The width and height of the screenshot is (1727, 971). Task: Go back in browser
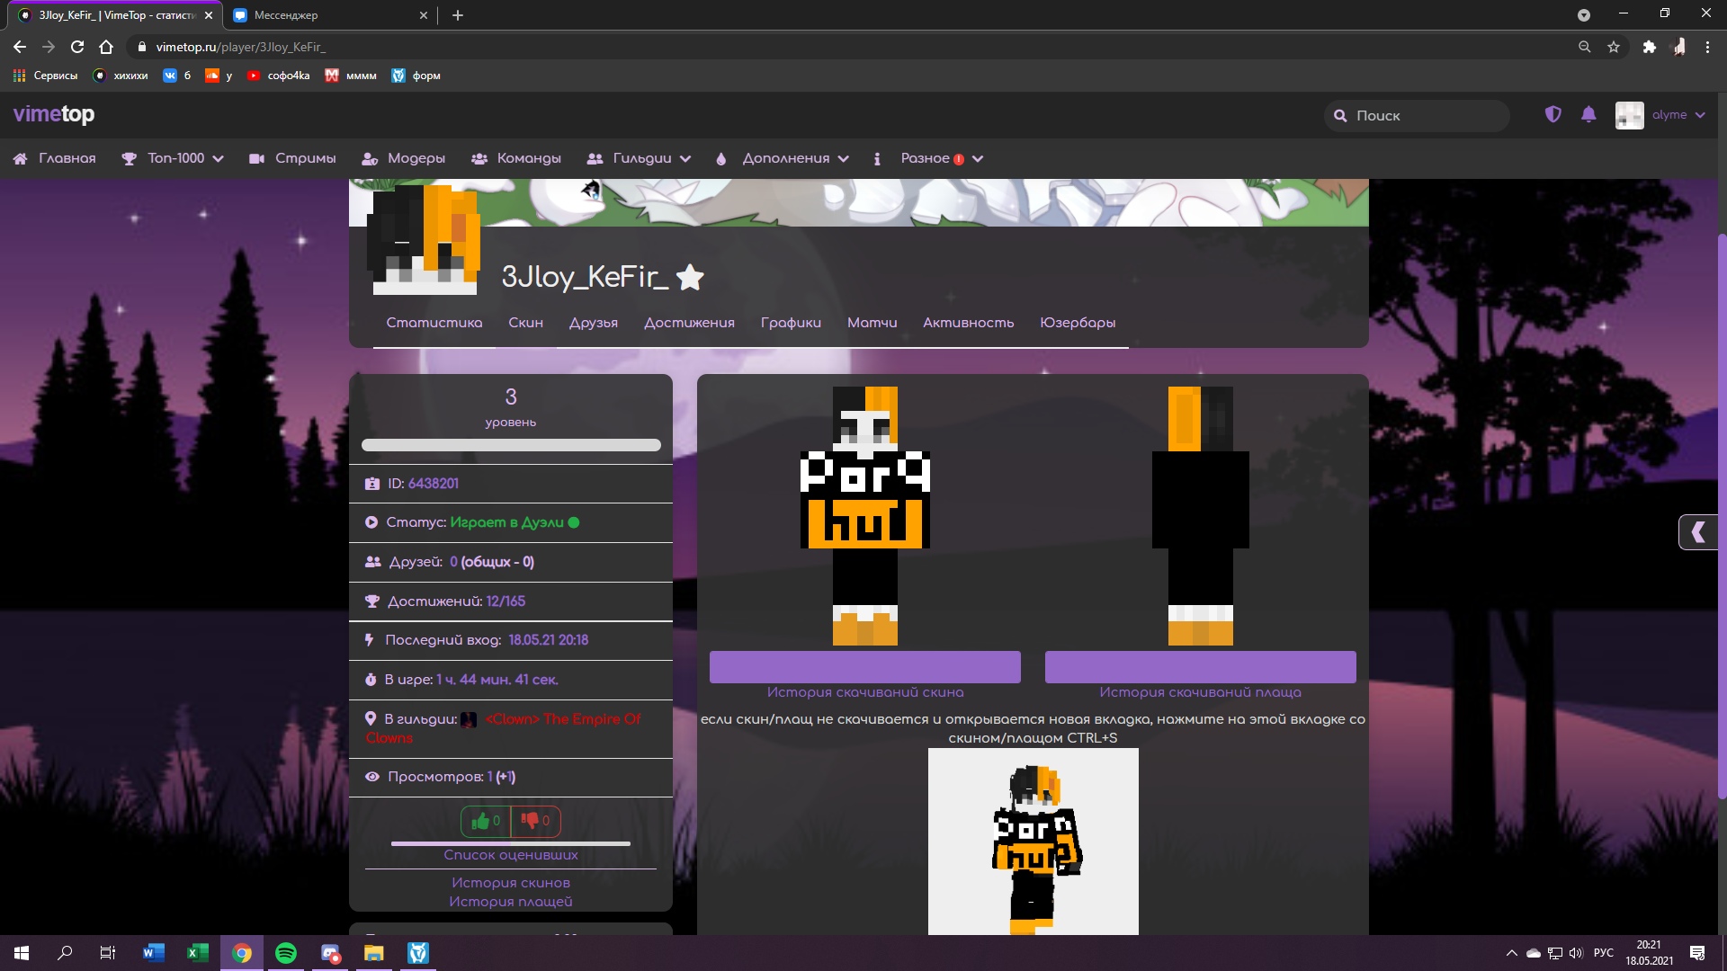[x=20, y=47]
